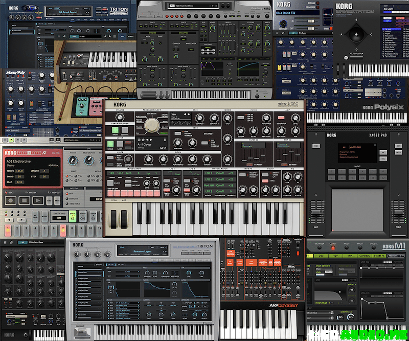
Task: Click the Electribe Solo button
Action: [50, 200]
